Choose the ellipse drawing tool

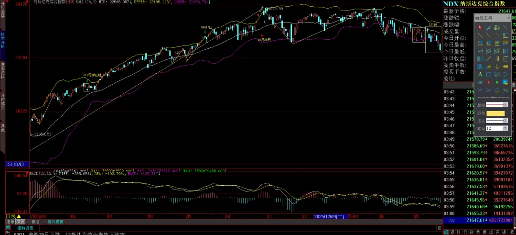pyautogui.click(x=497, y=74)
